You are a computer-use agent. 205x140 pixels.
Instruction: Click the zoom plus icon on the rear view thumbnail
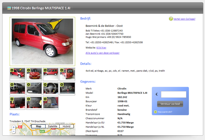point(62,70)
